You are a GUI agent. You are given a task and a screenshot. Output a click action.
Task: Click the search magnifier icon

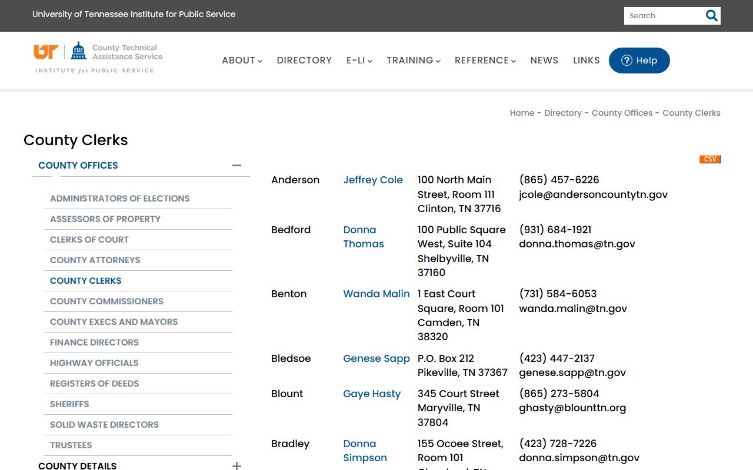point(711,16)
